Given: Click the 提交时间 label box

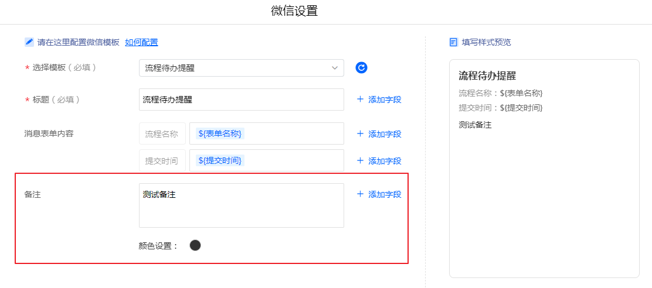Looking at the screenshot, I should [x=162, y=160].
